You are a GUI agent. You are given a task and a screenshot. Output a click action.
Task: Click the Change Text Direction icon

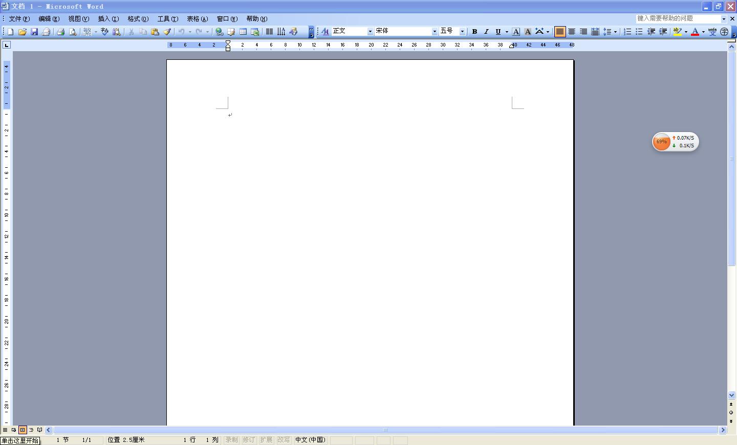(281, 32)
